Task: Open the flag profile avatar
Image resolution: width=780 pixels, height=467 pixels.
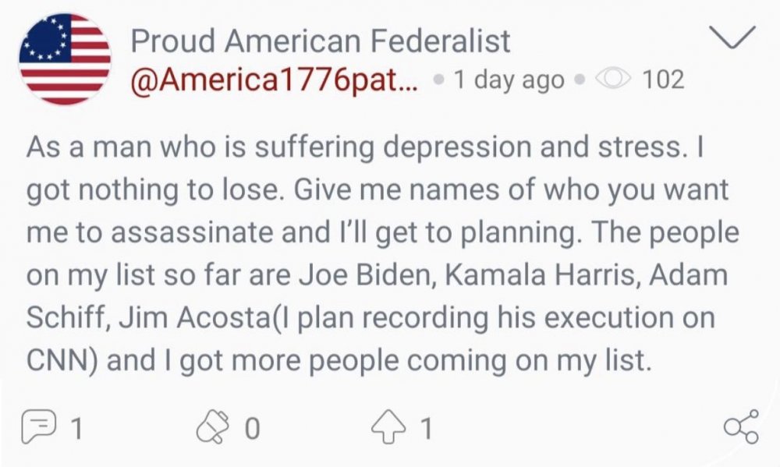Action: (x=65, y=60)
